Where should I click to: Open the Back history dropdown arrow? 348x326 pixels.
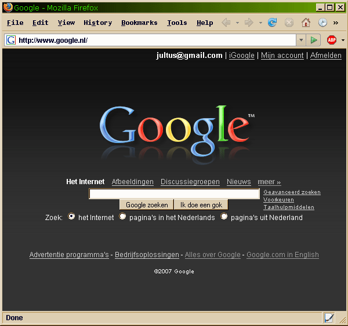[x=237, y=23]
